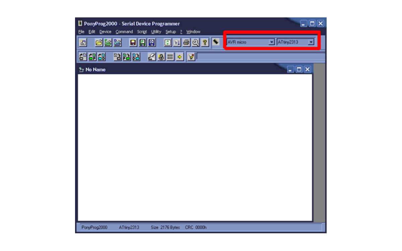402x251 pixels.
Task: Click the grid icon in the second toolbar
Action: pyautogui.click(x=170, y=57)
